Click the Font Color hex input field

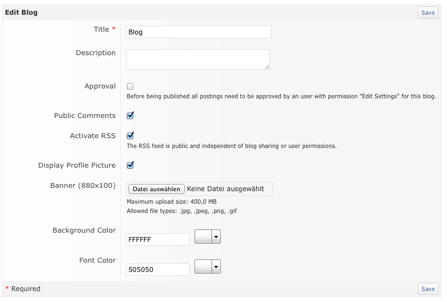click(x=157, y=269)
